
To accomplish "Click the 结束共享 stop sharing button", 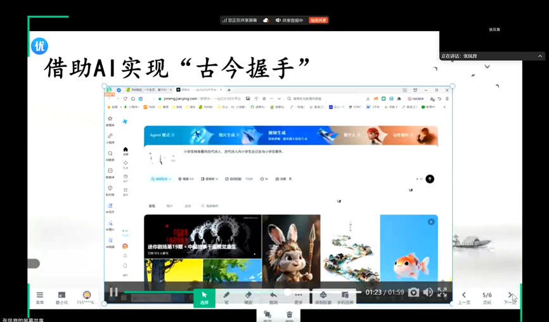I will coord(318,20).
